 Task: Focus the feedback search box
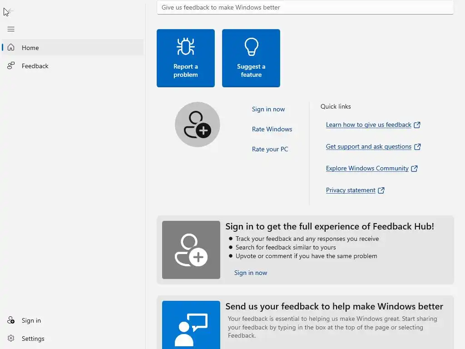[x=305, y=7]
